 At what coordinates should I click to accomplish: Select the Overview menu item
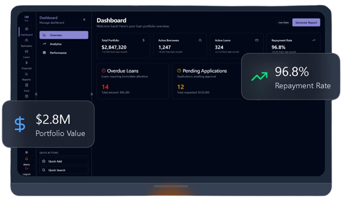[x=64, y=35]
